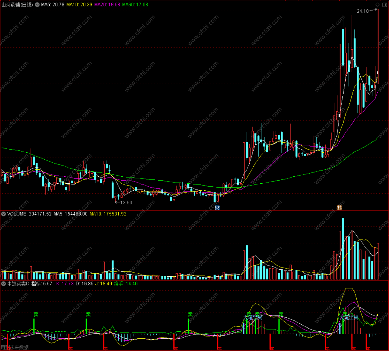Viewport: 389px width, 351px height.
Task: Click the D: 16.85 value
Action: (85, 284)
